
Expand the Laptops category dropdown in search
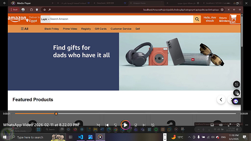point(45,19)
